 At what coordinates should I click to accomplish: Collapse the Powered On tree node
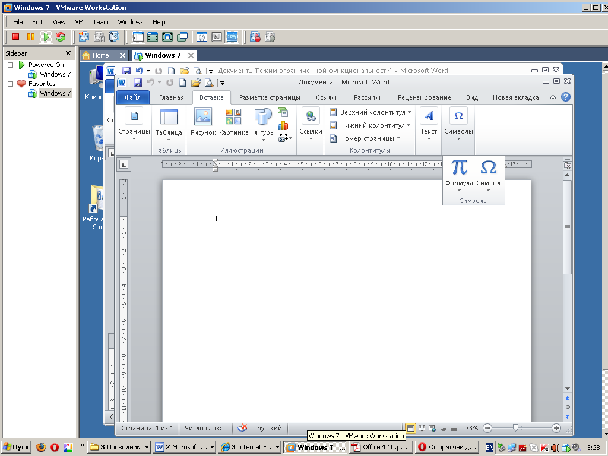11,65
